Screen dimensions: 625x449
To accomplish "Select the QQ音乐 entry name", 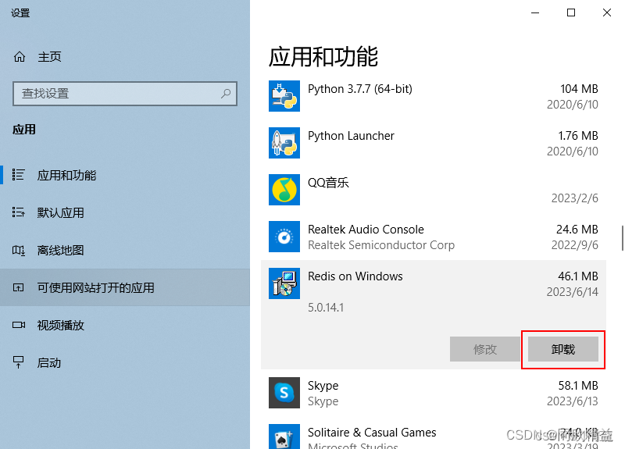I will click(328, 183).
